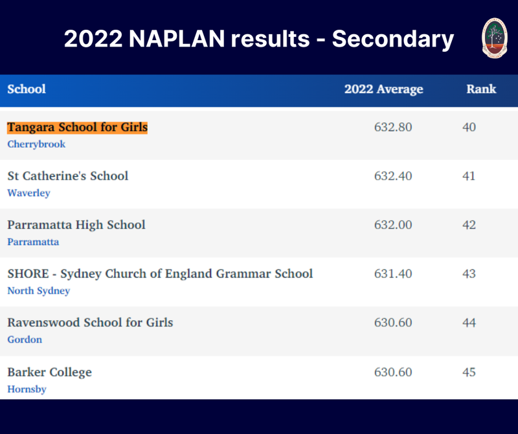Sort by the 2022 Average column header
This screenshot has width=518, height=434.
pos(383,89)
